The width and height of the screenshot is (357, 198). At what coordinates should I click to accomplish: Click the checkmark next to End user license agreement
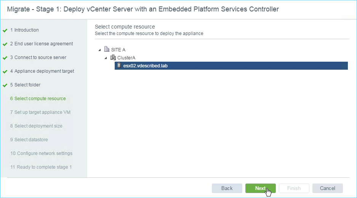(5, 44)
